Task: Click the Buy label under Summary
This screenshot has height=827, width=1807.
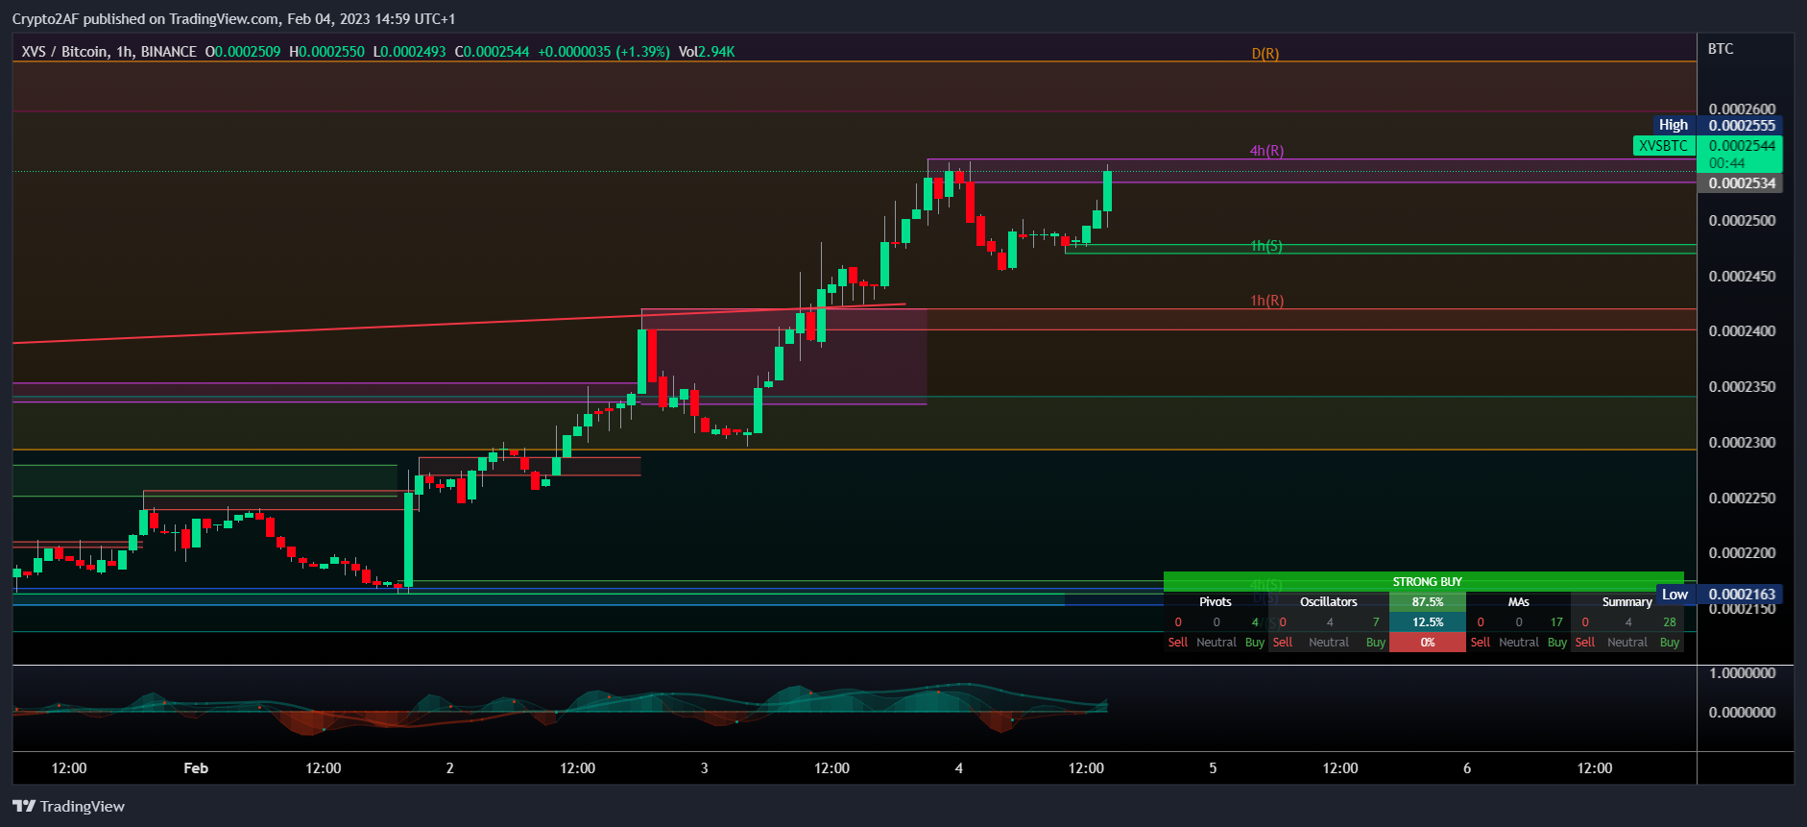Action: pyautogui.click(x=1670, y=643)
